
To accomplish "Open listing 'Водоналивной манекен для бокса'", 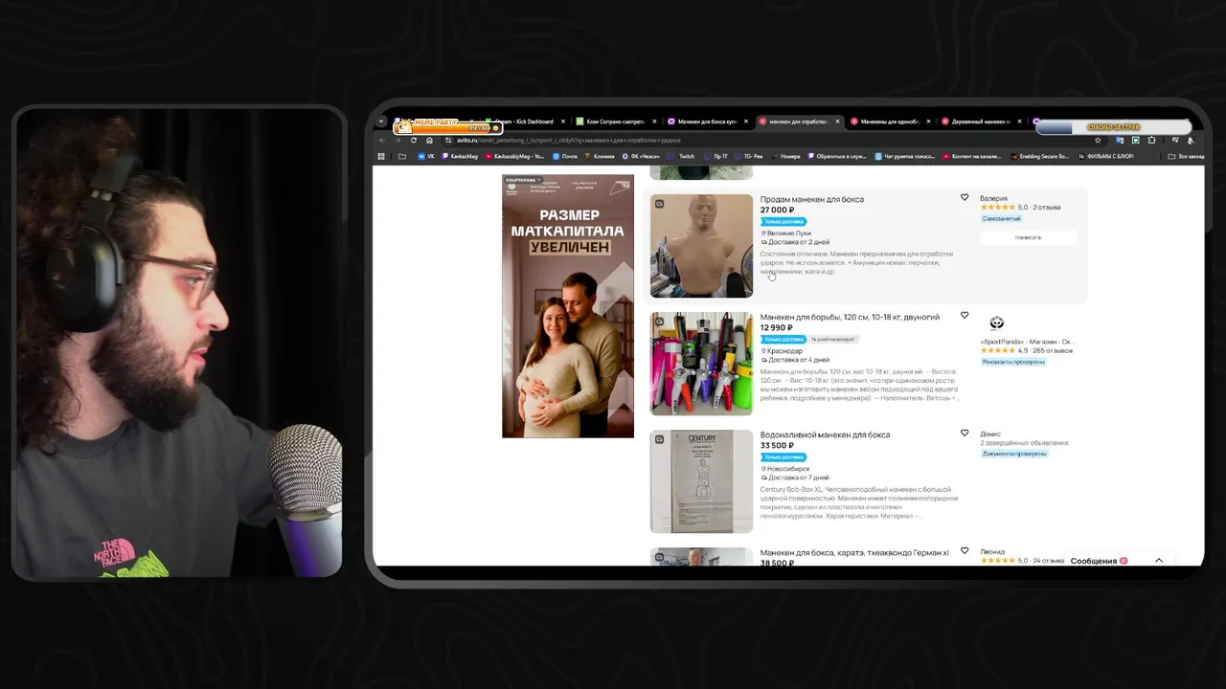I will (825, 434).
